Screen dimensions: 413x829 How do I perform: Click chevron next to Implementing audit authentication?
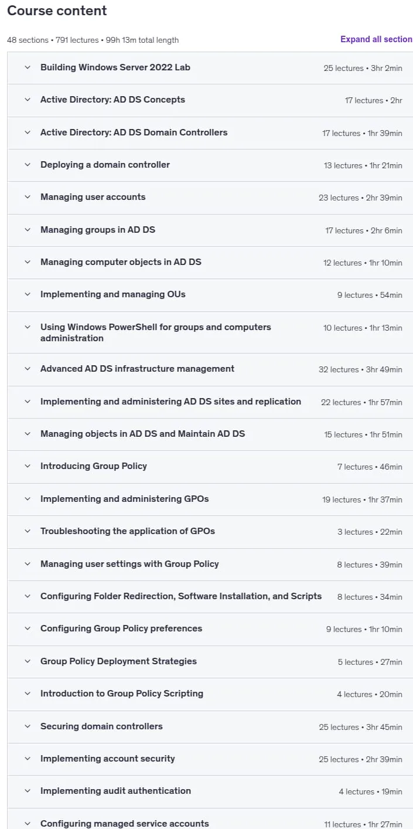pos(27,791)
